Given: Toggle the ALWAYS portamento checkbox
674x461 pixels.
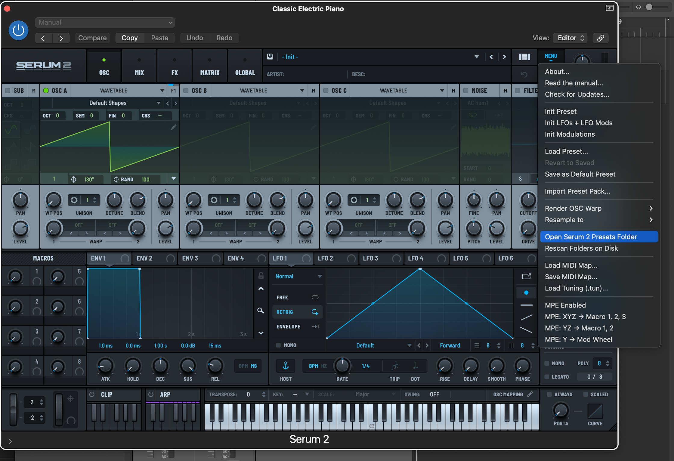Looking at the screenshot, I should [x=549, y=394].
